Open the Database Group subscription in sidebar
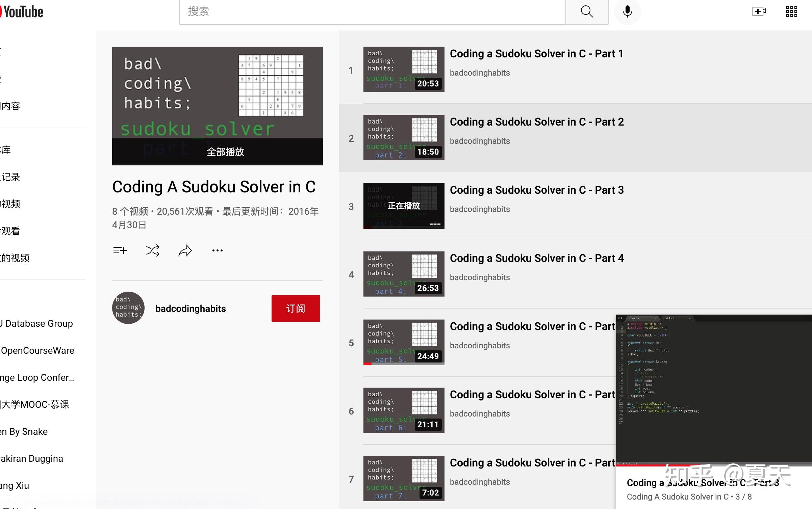 [x=38, y=323]
